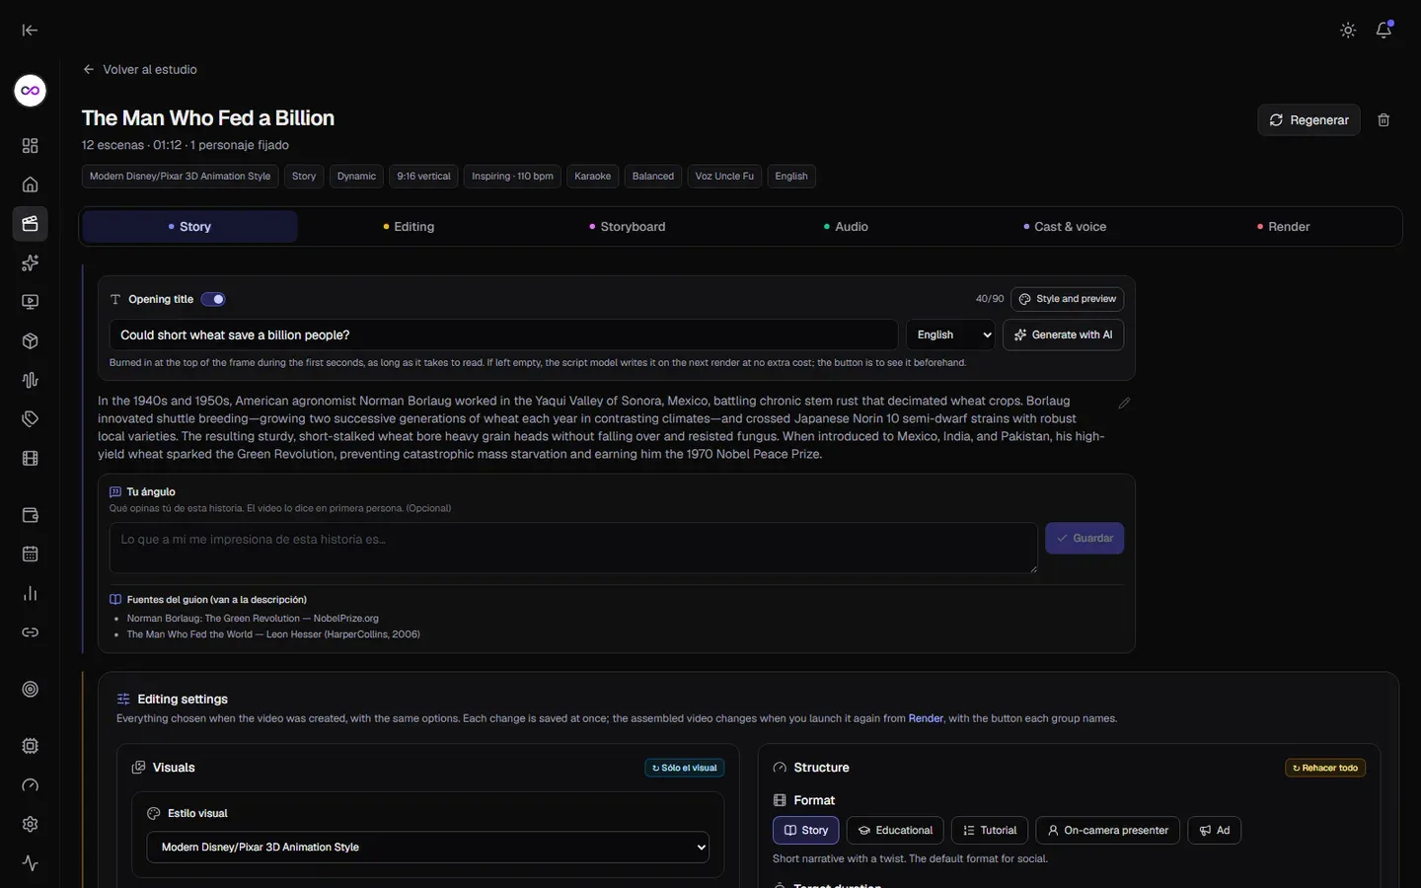1421x888 pixels.
Task: Switch theme using the sun icon
Action: [x=1348, y=31]
